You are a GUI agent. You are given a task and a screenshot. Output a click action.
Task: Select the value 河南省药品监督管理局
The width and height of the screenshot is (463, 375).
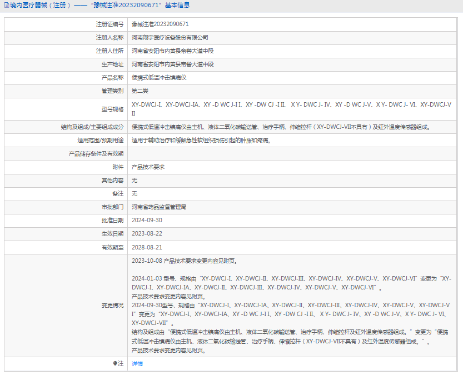(x=159, y=207)
